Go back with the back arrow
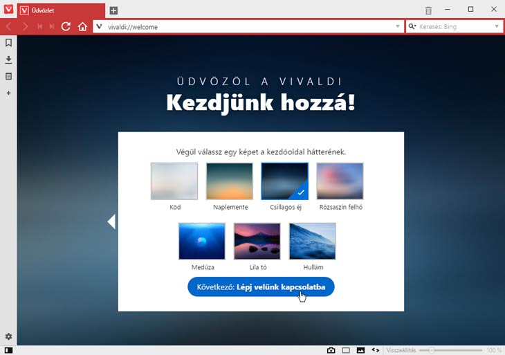This screenshot has width=505, height=355. (x=9, y=26)
